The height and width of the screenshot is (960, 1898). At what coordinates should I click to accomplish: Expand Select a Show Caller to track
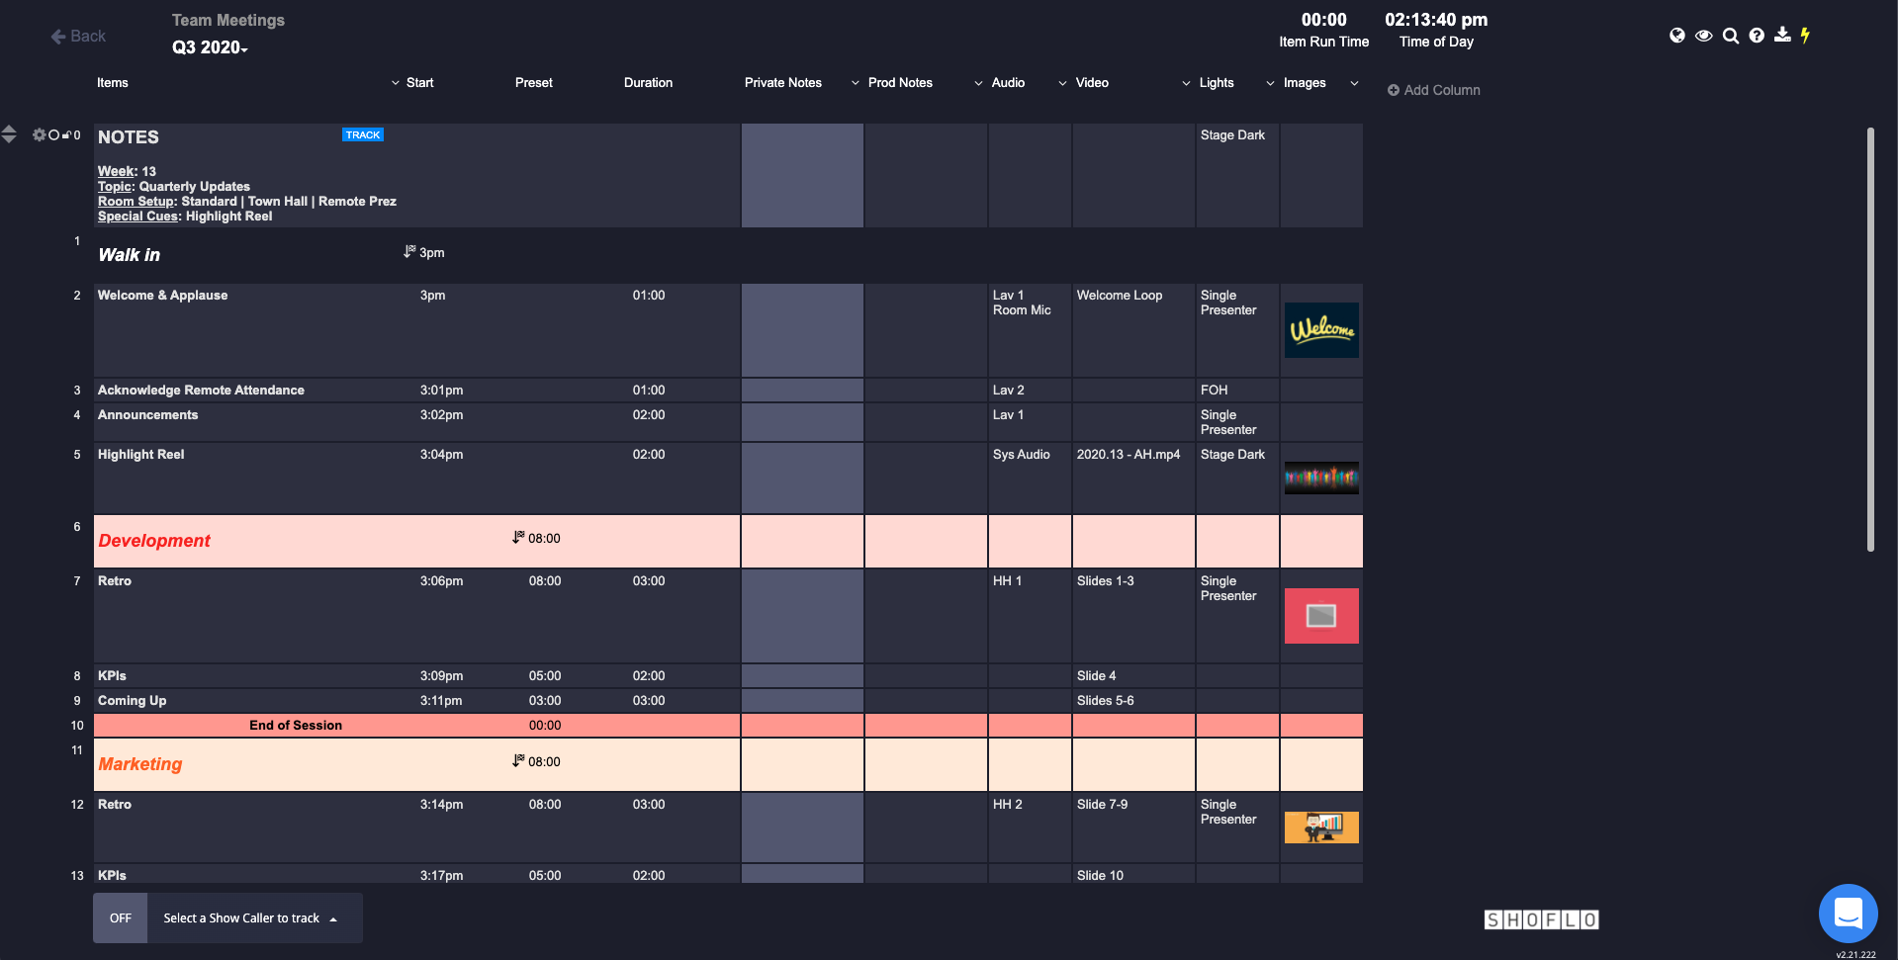click(x=251, y=918)
